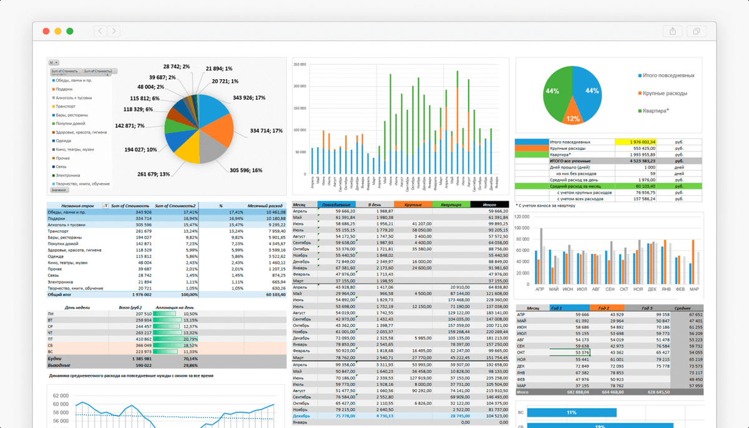Click the black Итого column header
Image resolution: width=749 pixels, height=428 pixels.
click(490, 205)
